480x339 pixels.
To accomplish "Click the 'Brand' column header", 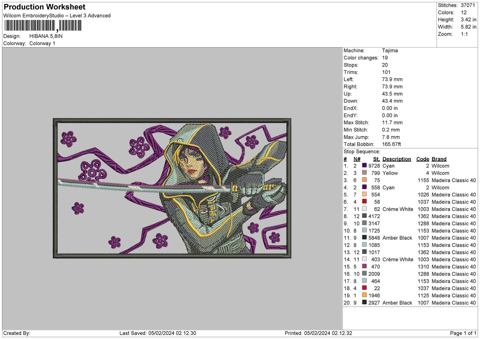I will coord(439,159).
